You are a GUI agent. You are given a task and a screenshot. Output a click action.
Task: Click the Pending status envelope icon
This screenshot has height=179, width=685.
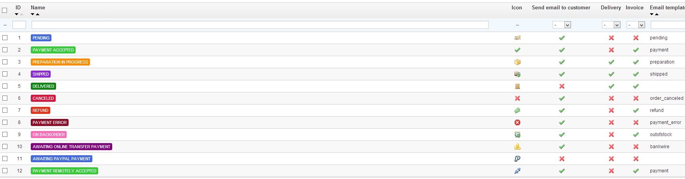pyautogui.click(x=517, y=38)
